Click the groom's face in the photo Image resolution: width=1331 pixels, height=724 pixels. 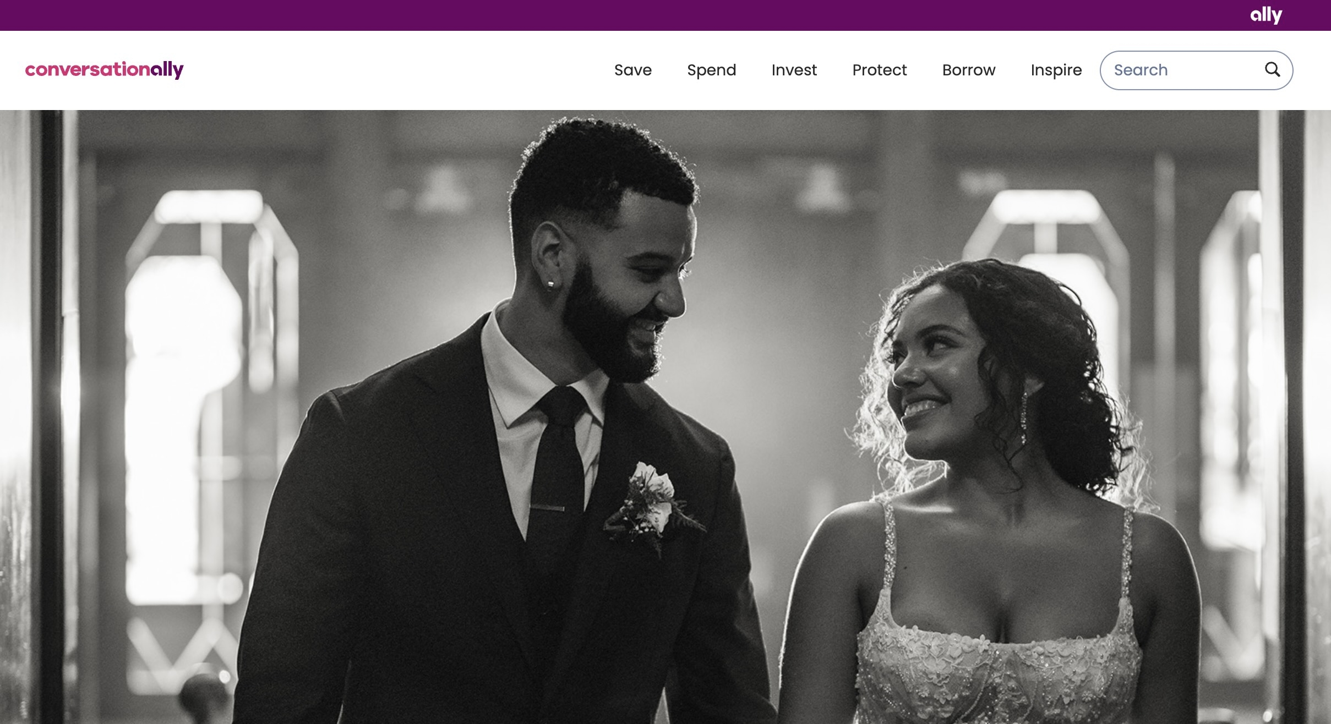[633, 286]
